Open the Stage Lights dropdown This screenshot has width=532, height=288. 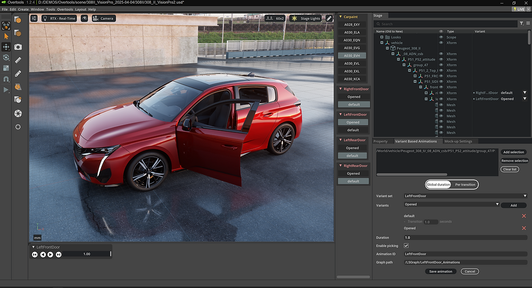click(x=307, y=18)
